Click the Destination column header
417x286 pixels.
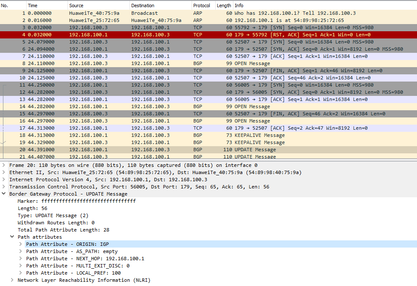(160, 5)
